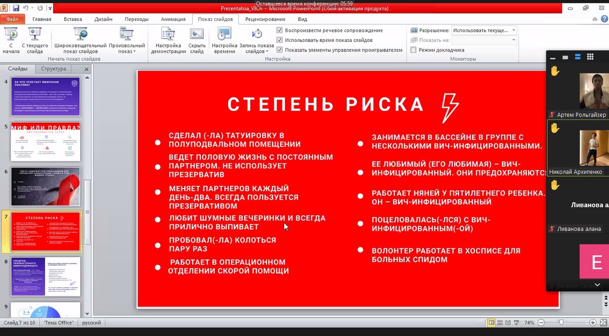Screen dimensions: 609x336
Task: Click raised hand icon on Николай Архипенко
Action: tap(555, 128)
